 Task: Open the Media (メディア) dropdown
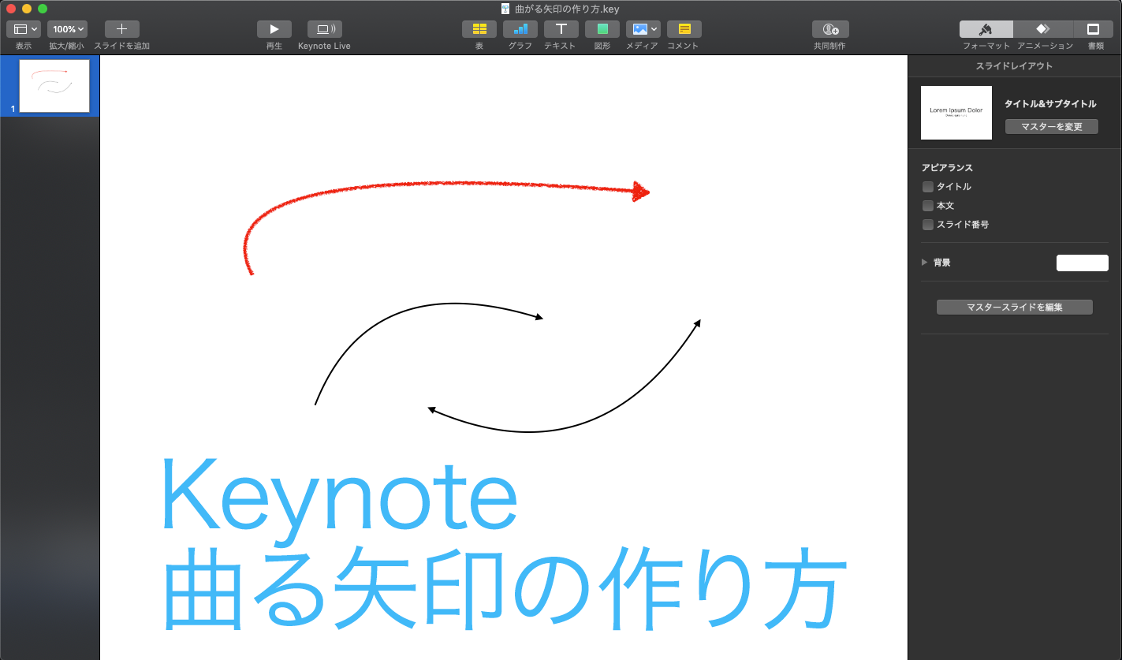[643, 29]
